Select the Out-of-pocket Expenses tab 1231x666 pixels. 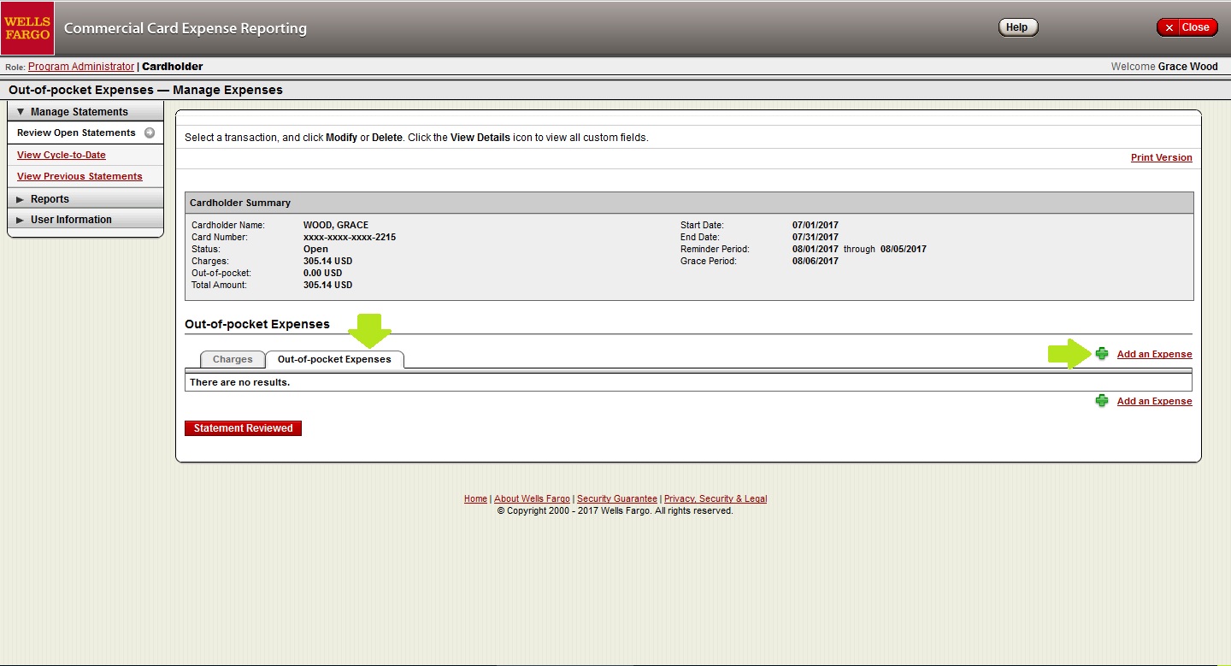[x=334, y=359]
